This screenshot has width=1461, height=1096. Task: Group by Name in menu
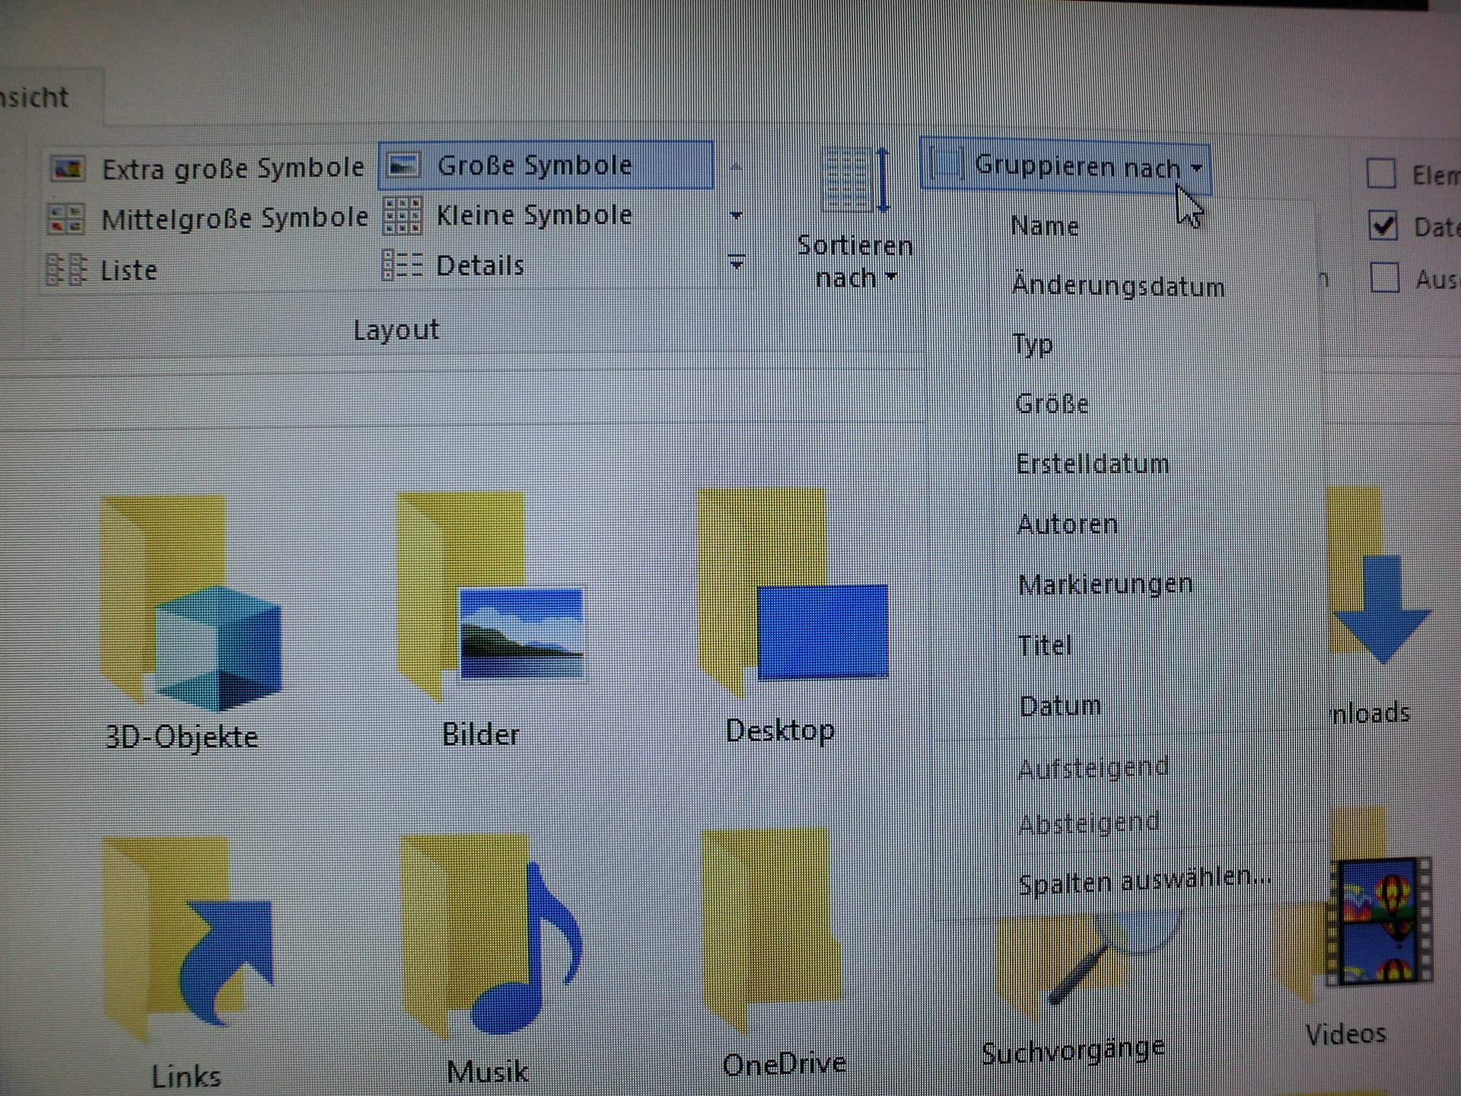point(1044,226)
